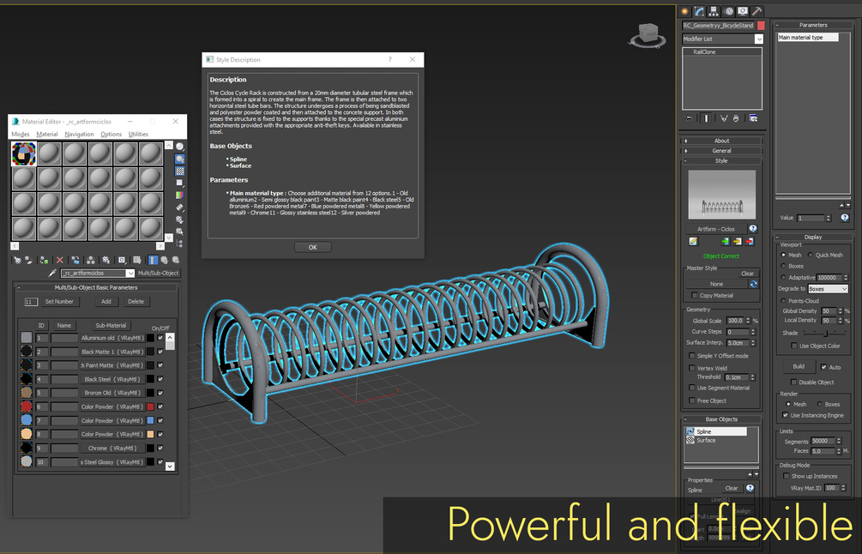Click Make Unique modifier icon

coord(724,118)
